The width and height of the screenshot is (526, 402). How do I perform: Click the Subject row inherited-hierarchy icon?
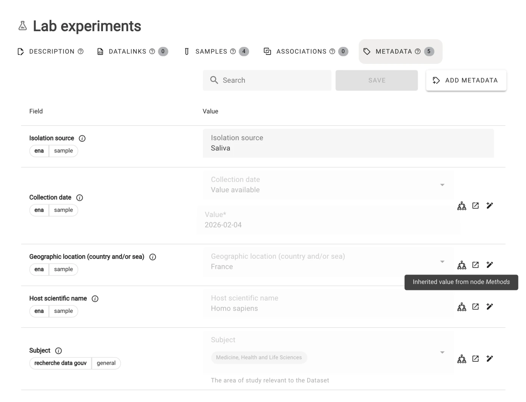pyautogui.click(x=462, y=359)
